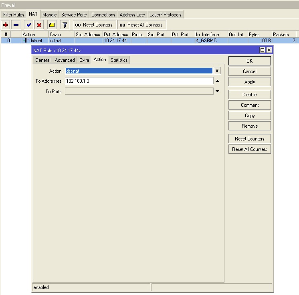Image resolution: width=299 pixels, height=295 pixels.
Task: Sort by Dst. Port column header
Action: click(183, 35)
